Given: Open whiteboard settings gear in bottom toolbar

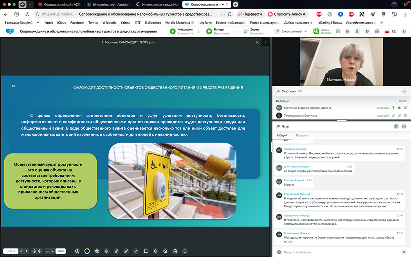Looking at the screenshot, I should tap(77, 251).
